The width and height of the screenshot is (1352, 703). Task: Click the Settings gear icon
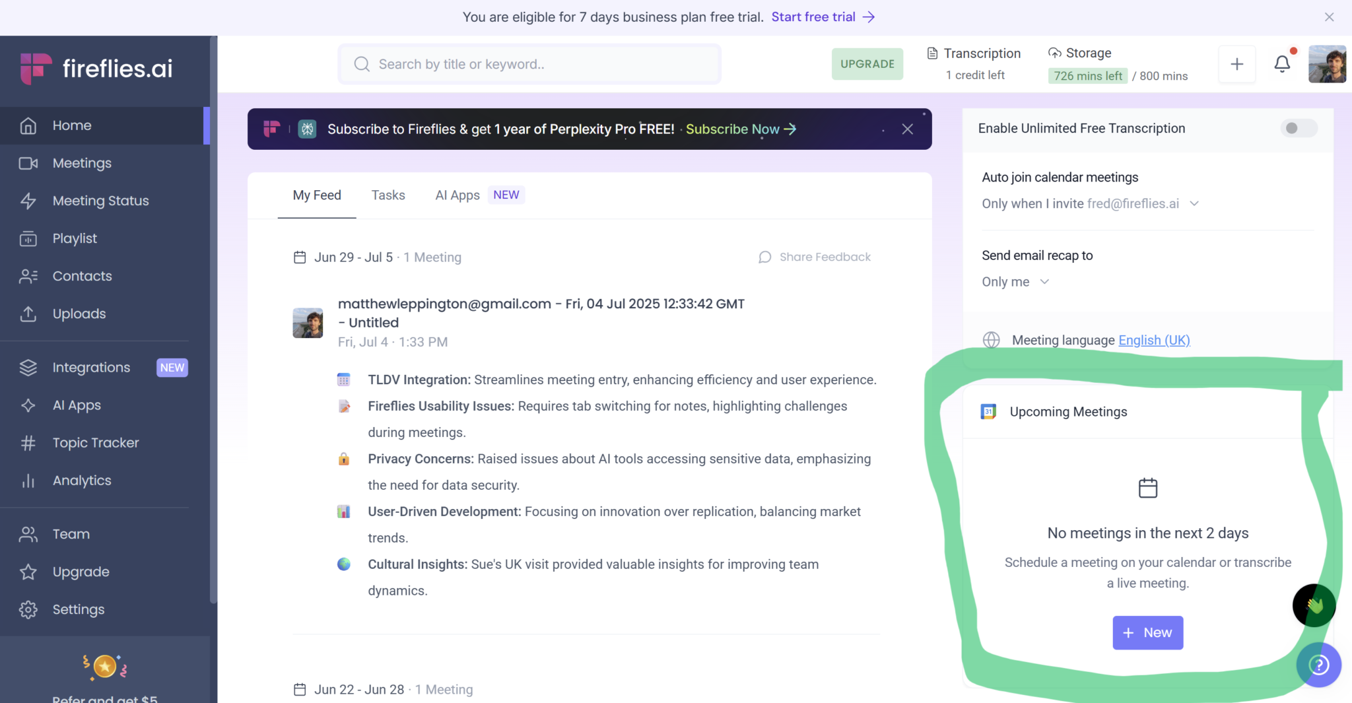click(28, 609)
